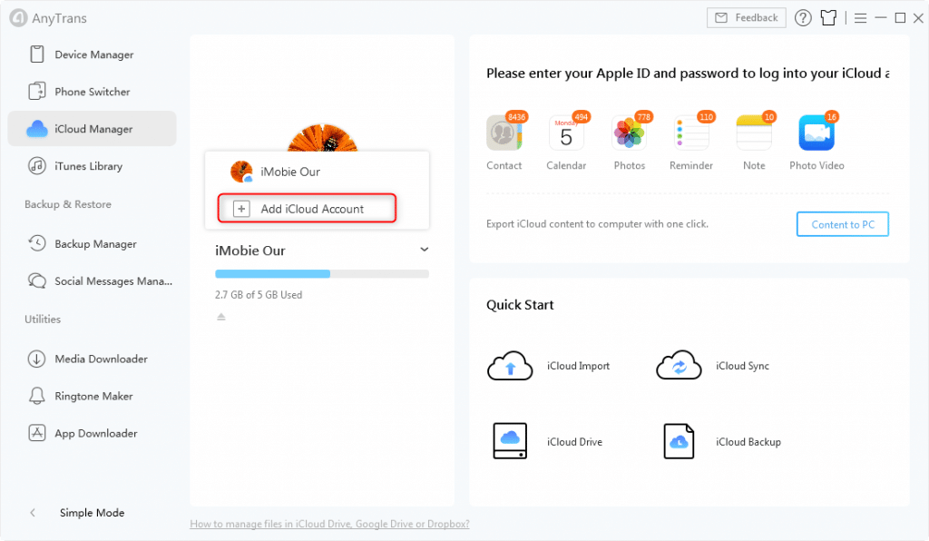Click the Reminder label text
Screen dimensions: 929x541
(x=691, y=165)
